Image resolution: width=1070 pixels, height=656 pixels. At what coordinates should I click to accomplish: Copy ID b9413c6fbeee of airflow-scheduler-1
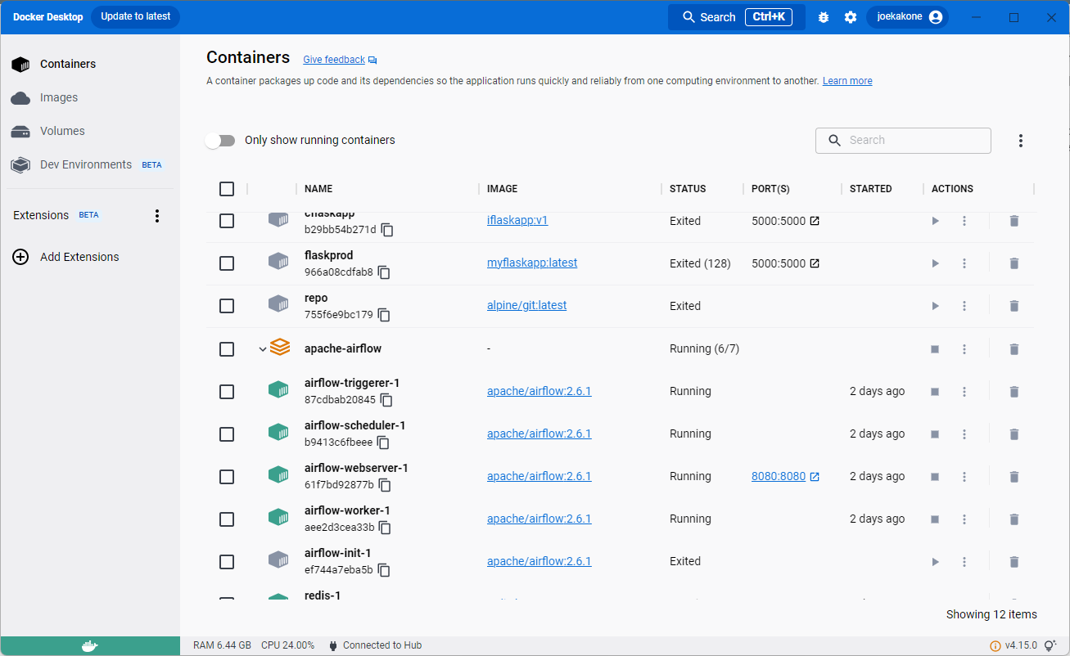coord(383,443)
